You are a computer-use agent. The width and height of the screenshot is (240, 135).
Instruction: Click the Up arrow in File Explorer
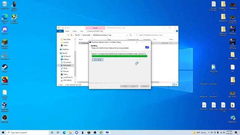point(68,35)
